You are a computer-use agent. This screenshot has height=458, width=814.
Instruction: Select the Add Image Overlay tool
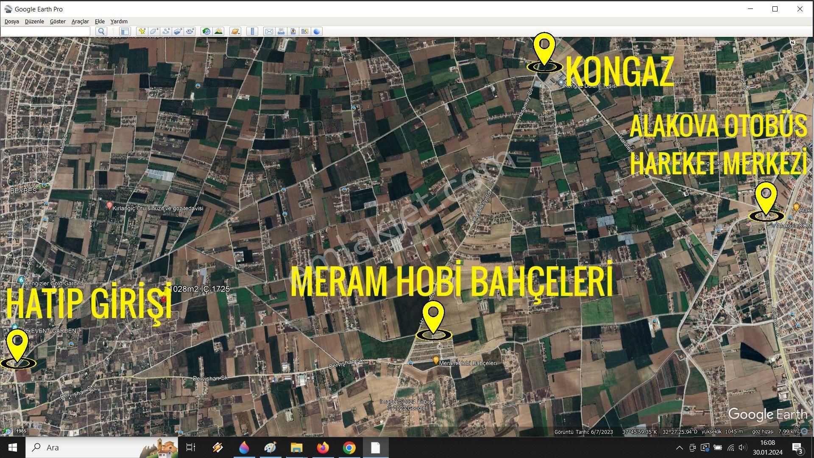click(x=178, y=31)
